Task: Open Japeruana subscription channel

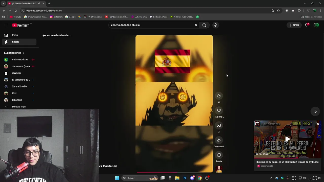Action: pyautogui.click(x=19, y=66)
